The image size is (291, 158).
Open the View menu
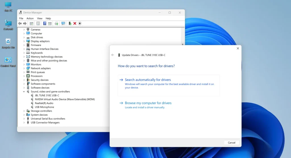pos(40,18)
